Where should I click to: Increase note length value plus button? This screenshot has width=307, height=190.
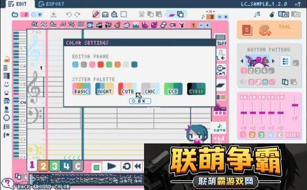tap(226, 17)
